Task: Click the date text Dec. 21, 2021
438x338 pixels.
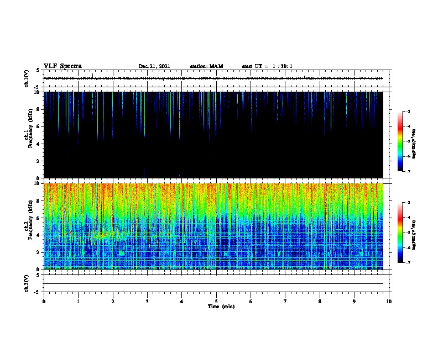Action: coord(154,66)
